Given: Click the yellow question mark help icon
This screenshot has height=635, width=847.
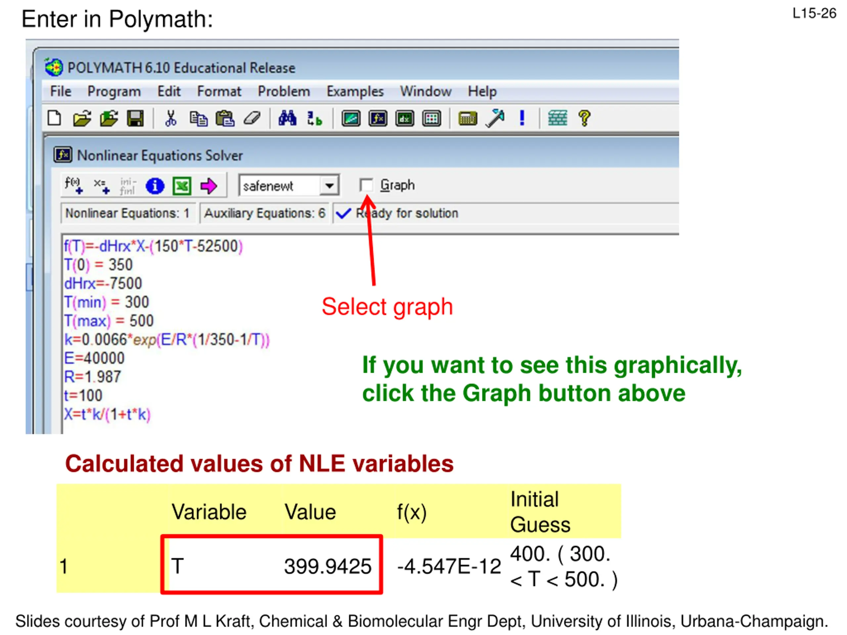Looking at the screenshot, I should tap(584, 118).
